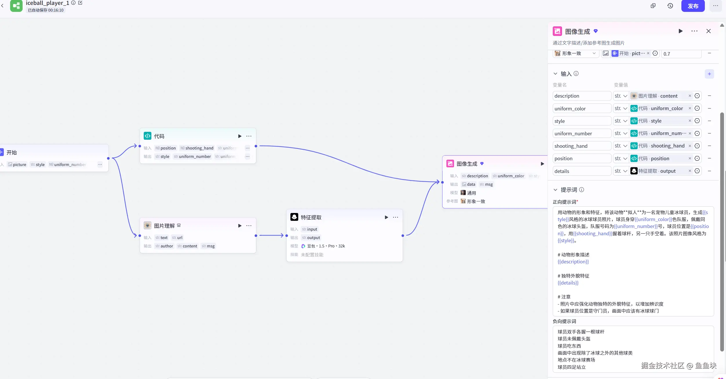Edit the workflow name pencil icon
Viewport: 726px width, 379px height.
[x=80, y=3]
